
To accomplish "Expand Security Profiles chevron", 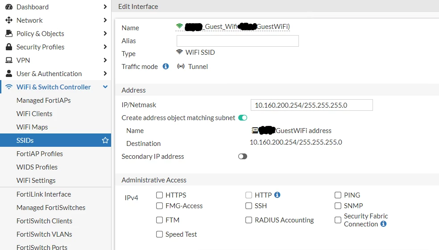I will (x=105, y=47).
